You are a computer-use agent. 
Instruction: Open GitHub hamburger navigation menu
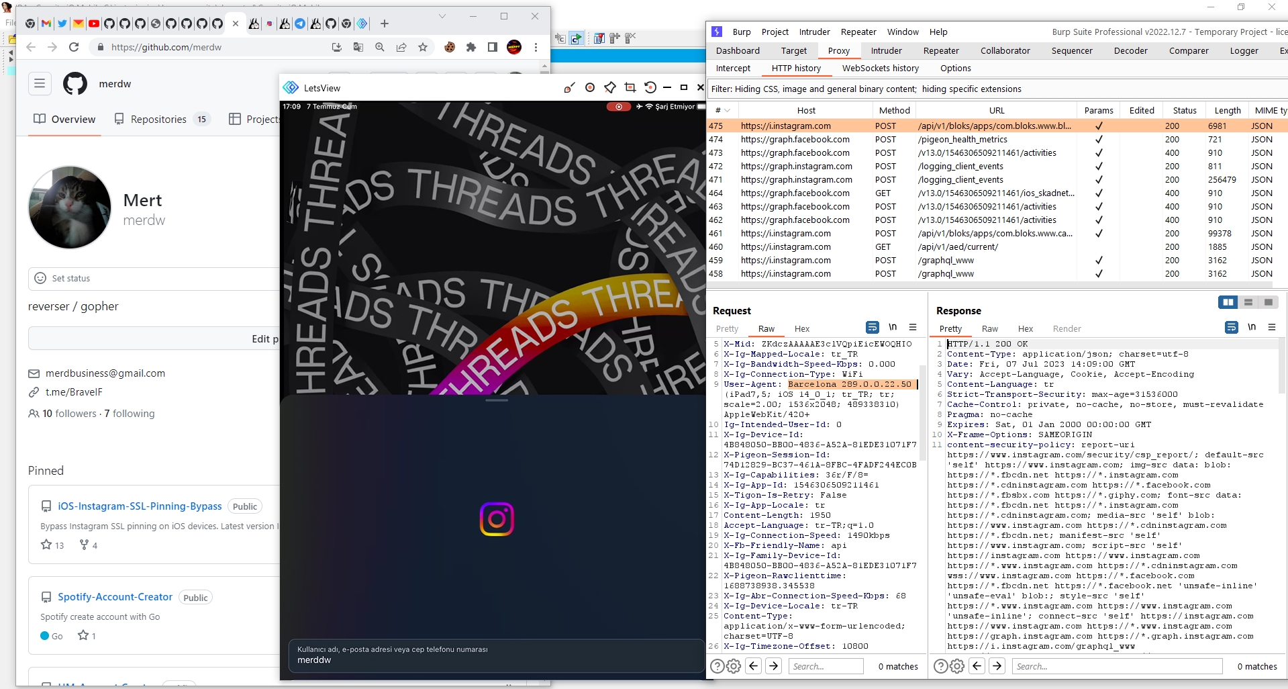[40, 83]
